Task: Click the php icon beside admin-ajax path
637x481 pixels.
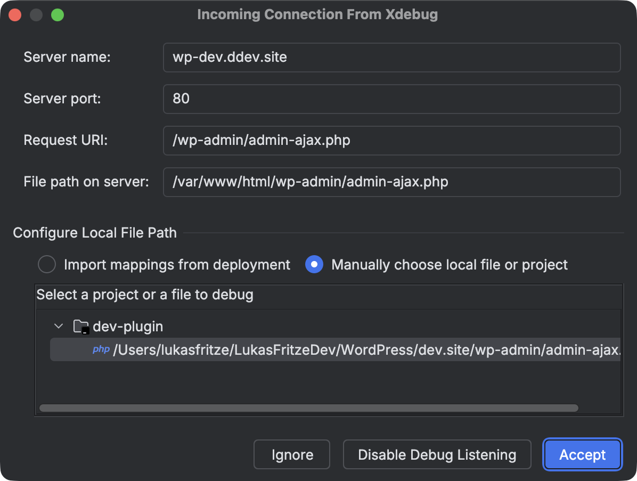Action: point(101,350)
